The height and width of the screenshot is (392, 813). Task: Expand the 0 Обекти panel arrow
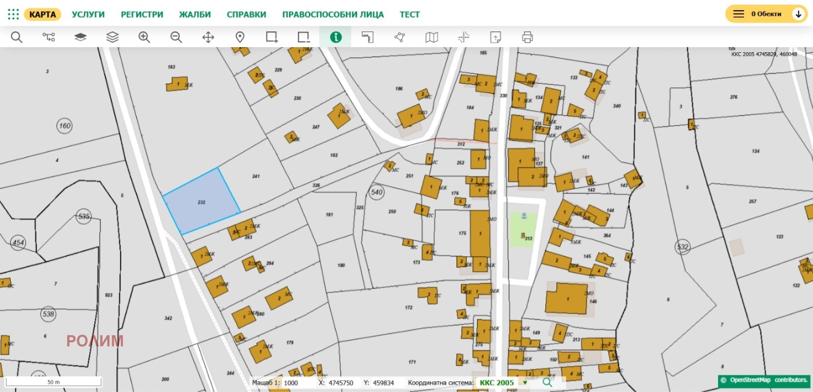pos(798,14)
